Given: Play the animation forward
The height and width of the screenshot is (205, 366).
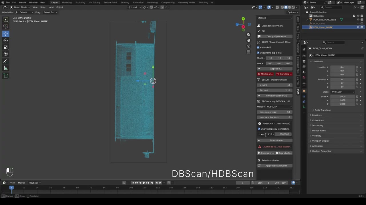Looking at the screenshot, I should pyautogui.click(x=144, y=183).
